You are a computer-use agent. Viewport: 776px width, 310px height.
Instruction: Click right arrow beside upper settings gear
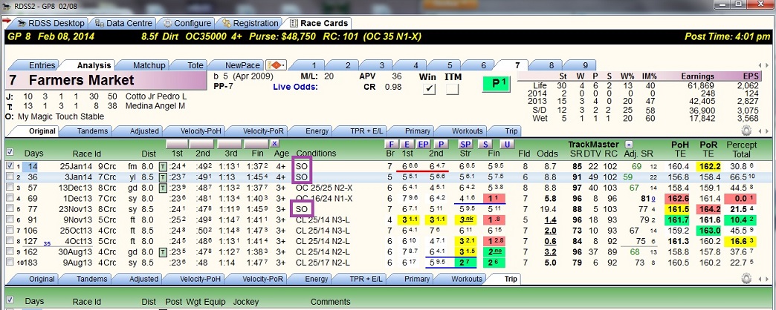767,131
